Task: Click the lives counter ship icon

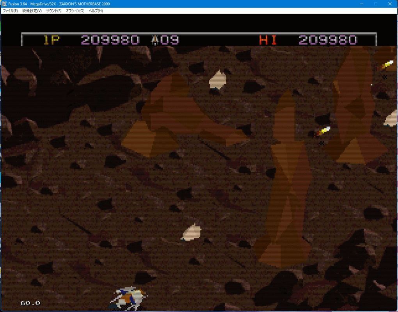Action: point(155,40)
